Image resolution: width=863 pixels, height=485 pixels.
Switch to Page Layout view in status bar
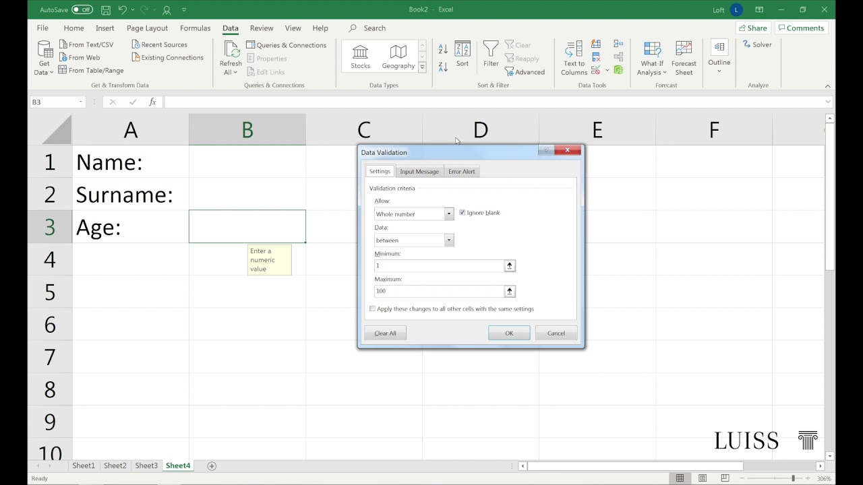click(702, 478)
